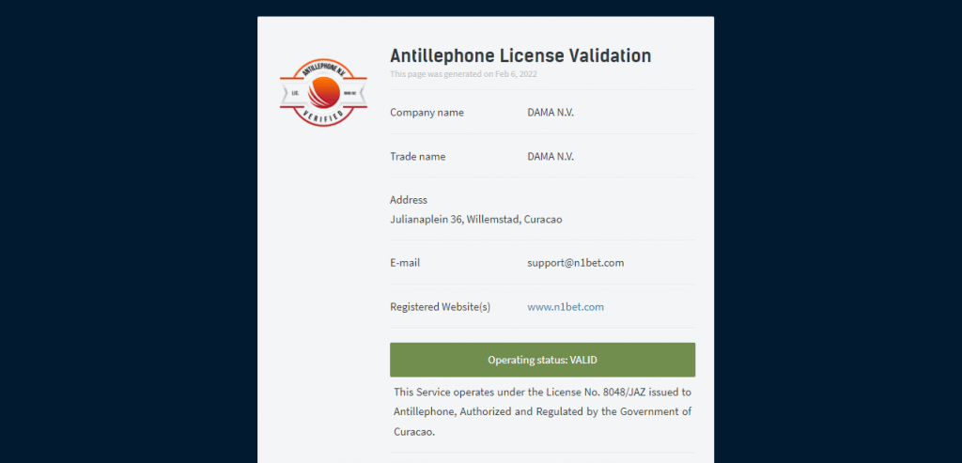Click the Antillephone N.V. Verified seal logo
The width and height of the screenshot is (962, 463).
323,93
